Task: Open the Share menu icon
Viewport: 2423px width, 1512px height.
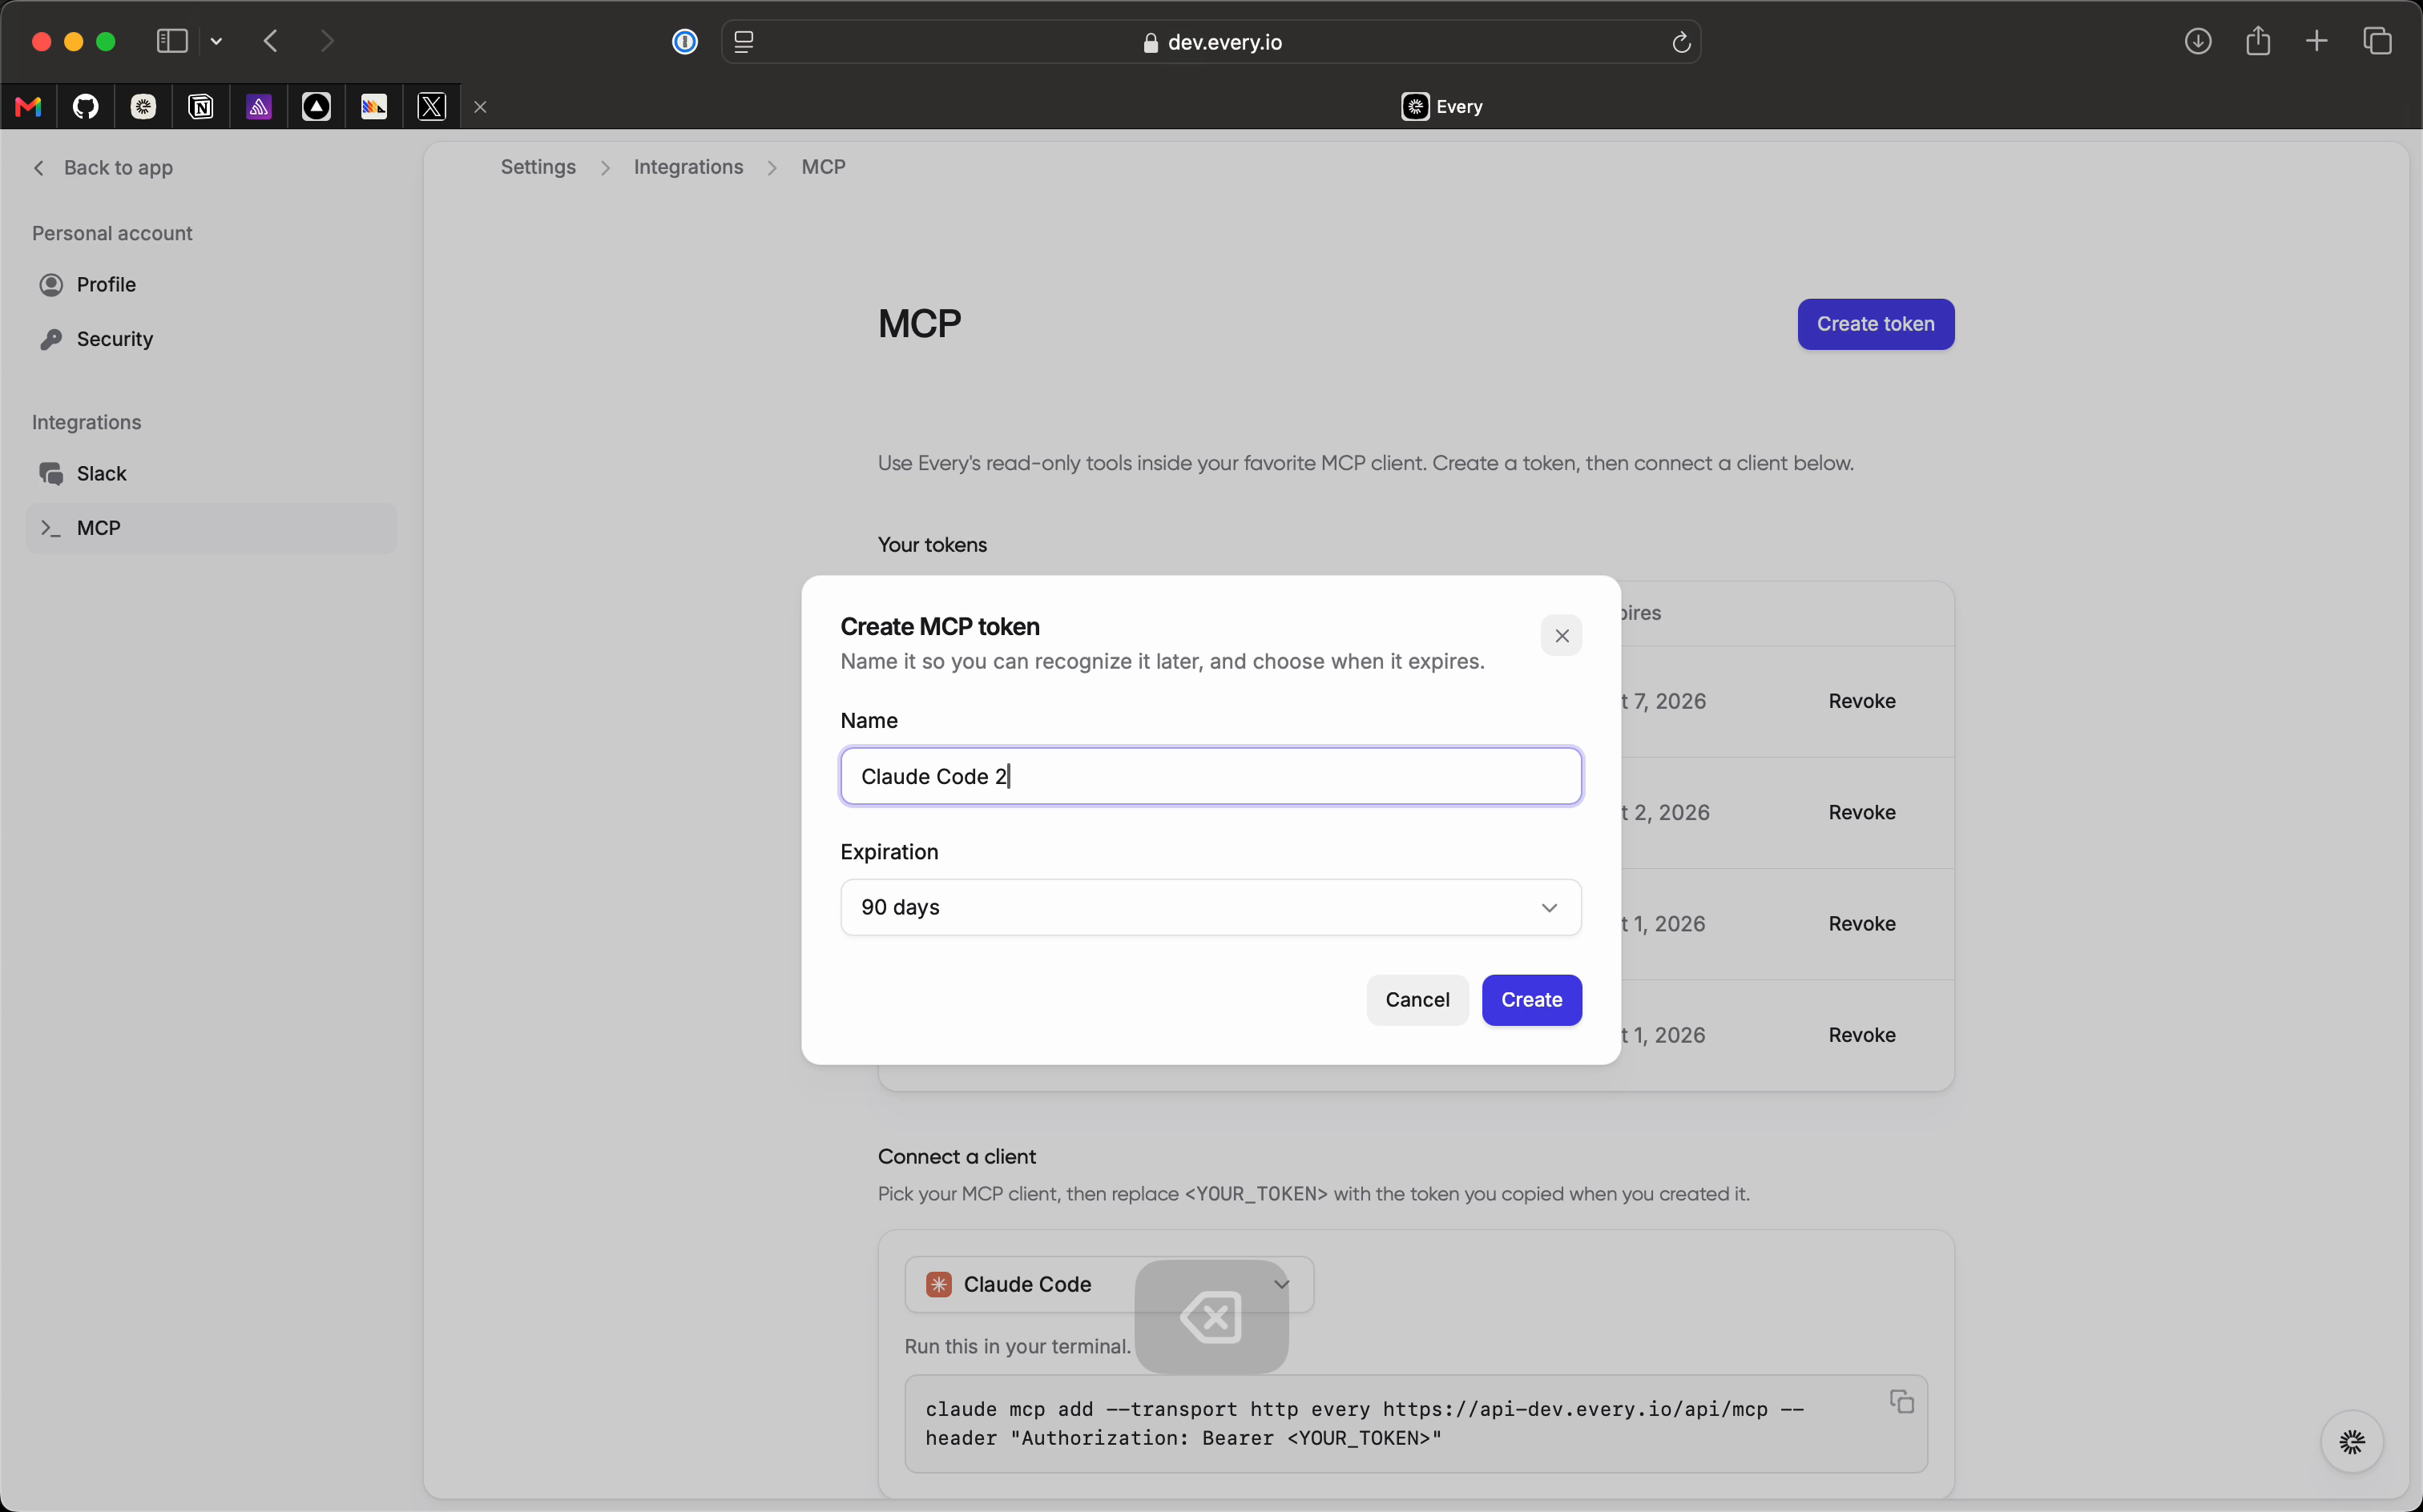Action: point(2257,41)
